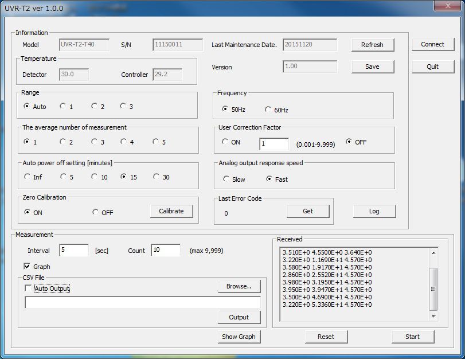Switch Frequency to 60Hz

[x=267, y=108]
